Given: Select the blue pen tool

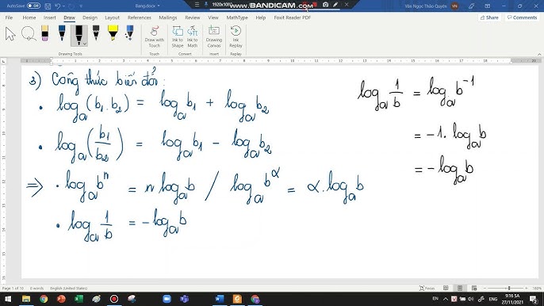Looking at the screenshot, I should click(x=62, y=33).
